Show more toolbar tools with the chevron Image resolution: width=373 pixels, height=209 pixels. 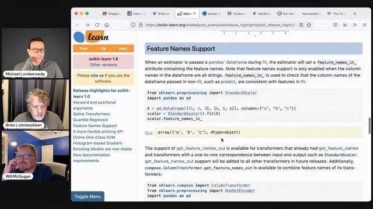click(x=355, y=25)
